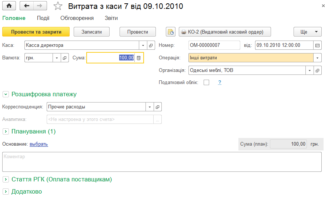Collapse Розшифровка платежу section
328x198 pixels.
tap(6, 94)
